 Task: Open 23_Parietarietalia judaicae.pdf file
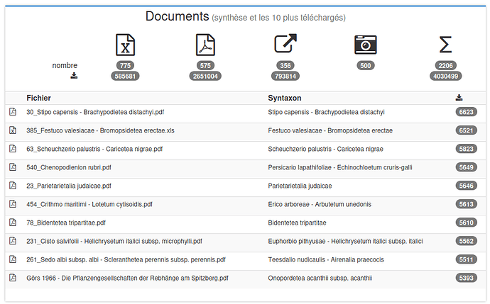click(x=69, y=186)
